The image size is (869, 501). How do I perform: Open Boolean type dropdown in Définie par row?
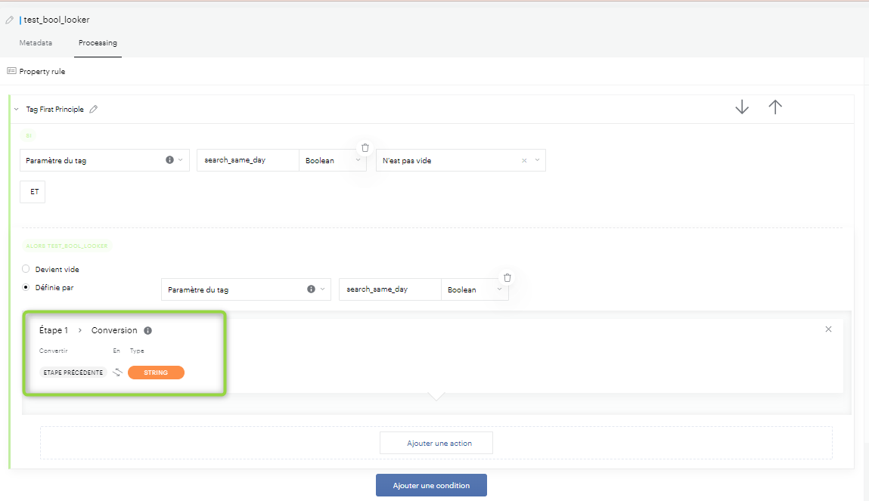[499, 289]
